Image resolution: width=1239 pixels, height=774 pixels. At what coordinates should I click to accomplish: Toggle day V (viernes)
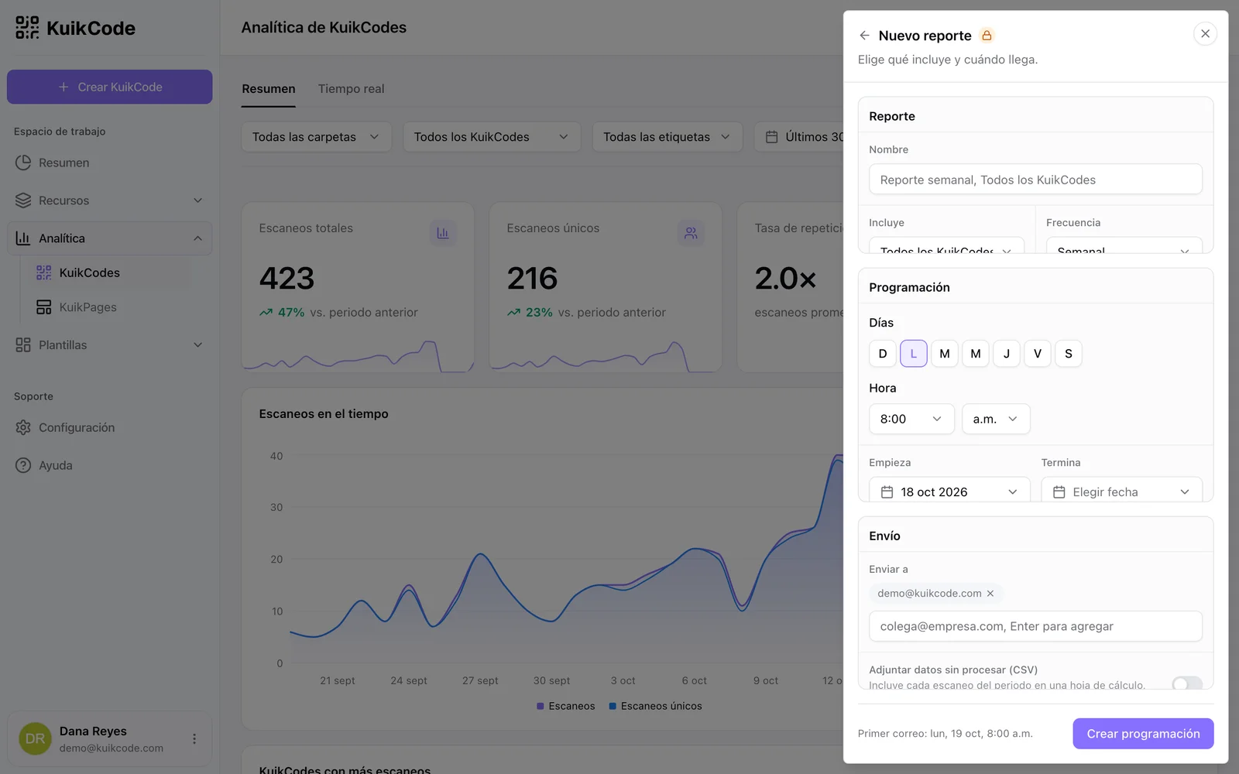click(x=1038, y=354)
